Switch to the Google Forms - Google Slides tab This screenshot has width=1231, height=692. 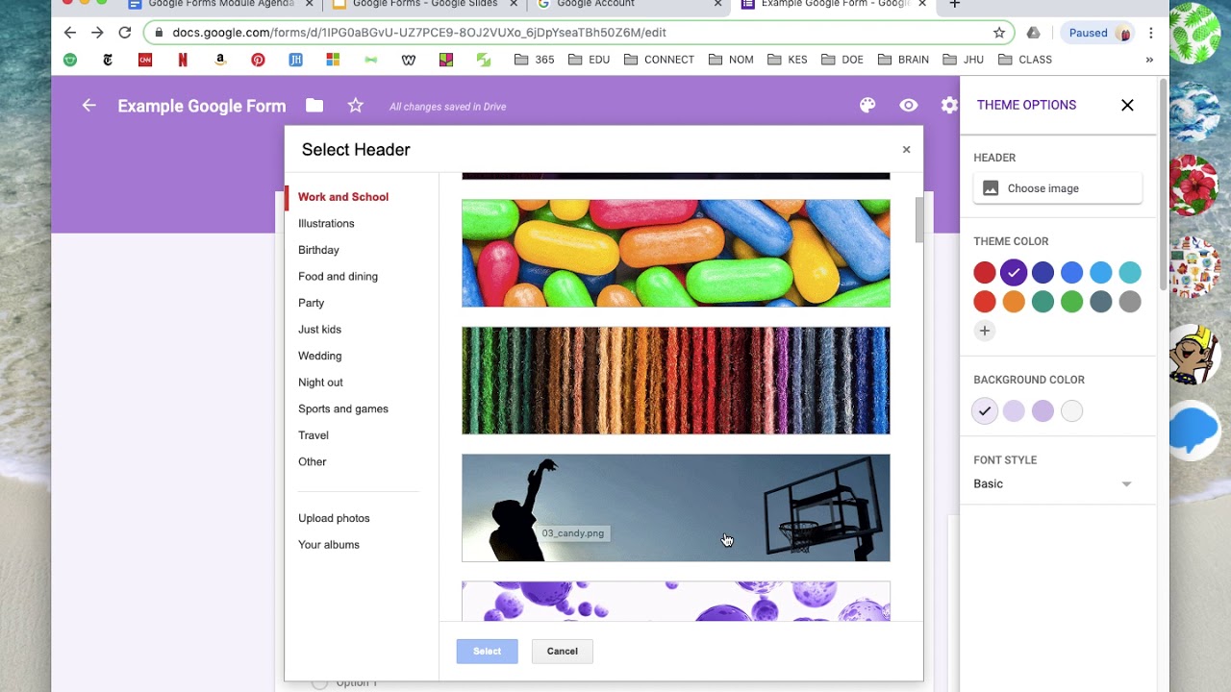[425, 5]
